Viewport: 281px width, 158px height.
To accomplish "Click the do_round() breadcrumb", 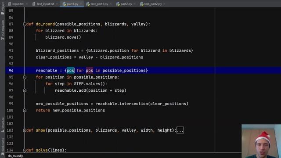I will coord(15,156).
